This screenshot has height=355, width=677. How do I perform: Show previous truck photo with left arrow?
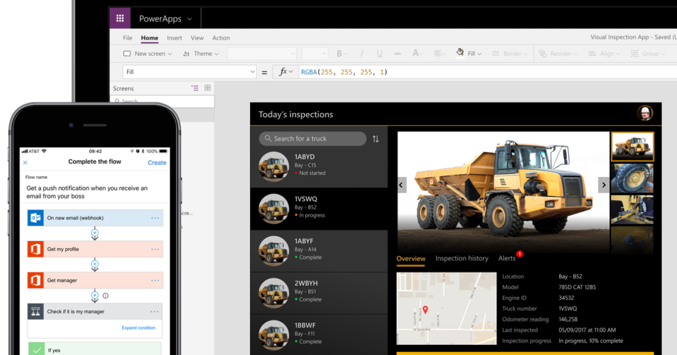(x=402, y=185)
